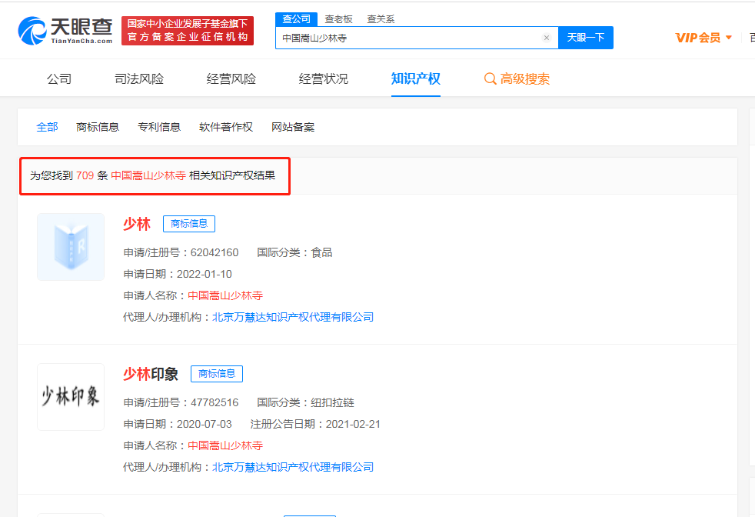The width and height of the screenshot is (755, 517).
Task: Filter by 专利信息
Action: pos(159,127)
